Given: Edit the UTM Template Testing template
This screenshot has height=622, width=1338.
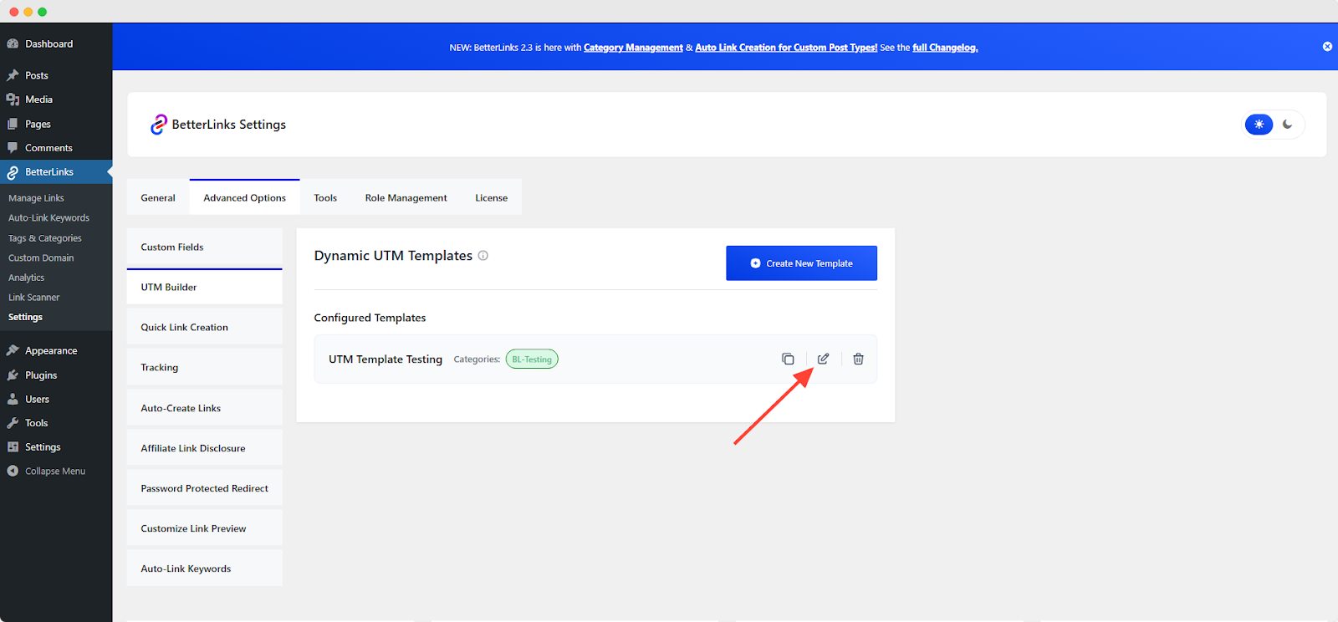Looking at the screenshot, I should pyautogui.click(x=823, y=359).
